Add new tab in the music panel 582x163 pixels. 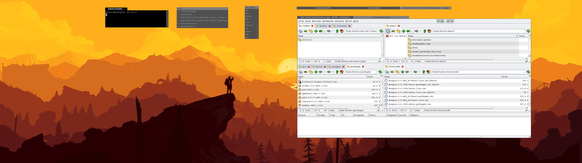pyautogui.click(x=403, y=31)
